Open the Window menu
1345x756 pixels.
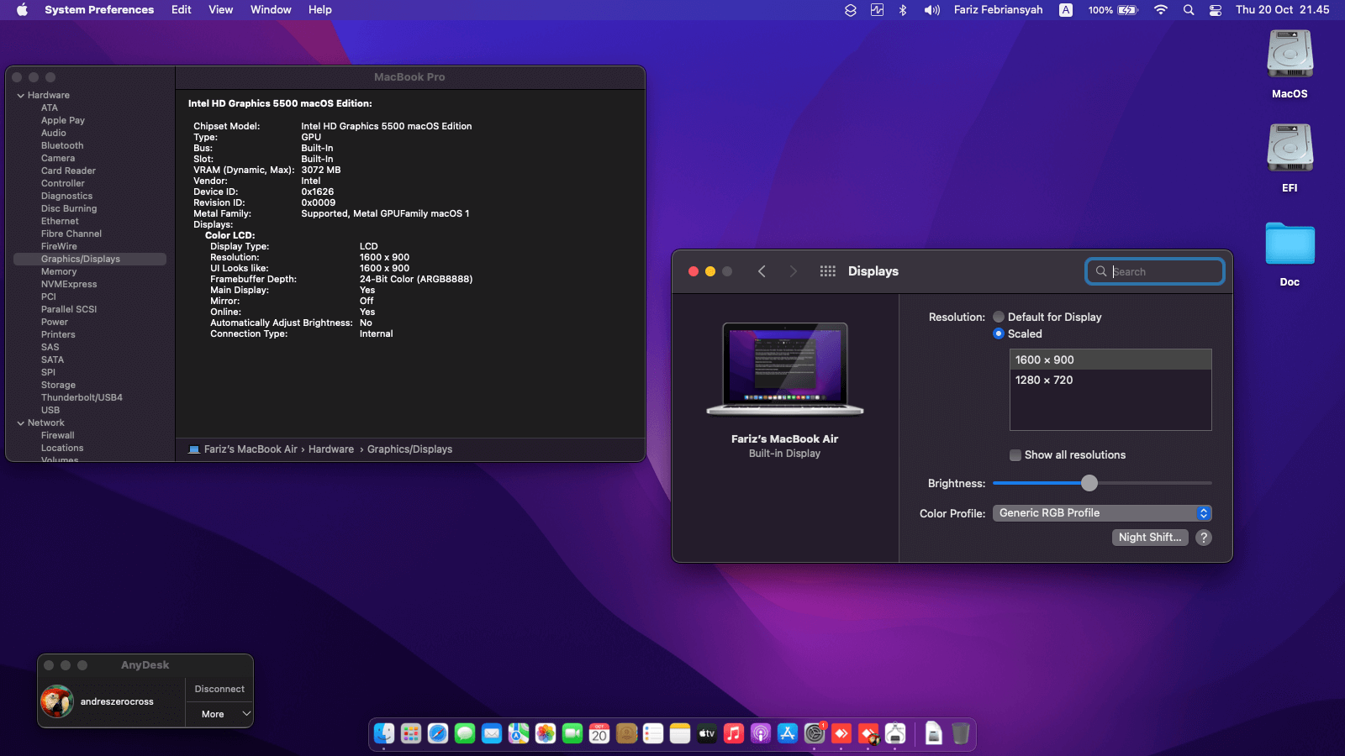click(x=271, y=10)
